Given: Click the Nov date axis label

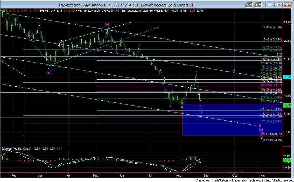Looking at the screenshot, I should (x=263, y=176).
